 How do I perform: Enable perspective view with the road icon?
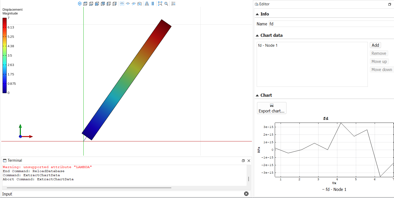point(147,4)
